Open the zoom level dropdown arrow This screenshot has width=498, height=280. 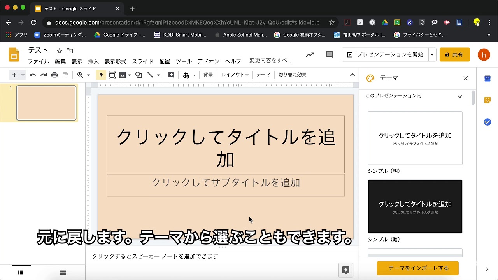click(x=89, y=75)
